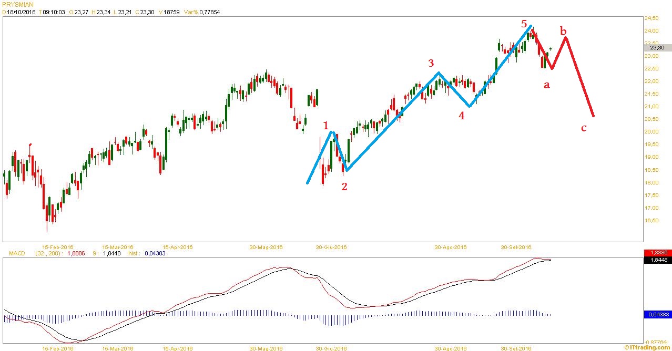Click the red MACD value tag 1,8886
672x351 pixels.
point(657,253)
